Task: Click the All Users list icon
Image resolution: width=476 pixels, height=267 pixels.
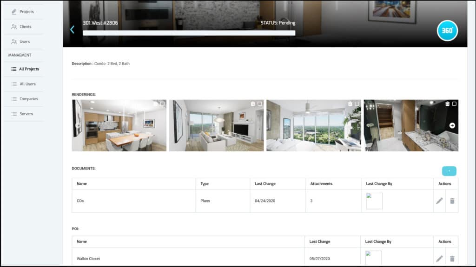Action: 14,84
